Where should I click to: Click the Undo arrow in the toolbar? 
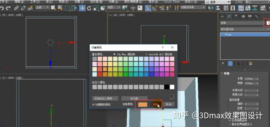[x=2, y=8]
